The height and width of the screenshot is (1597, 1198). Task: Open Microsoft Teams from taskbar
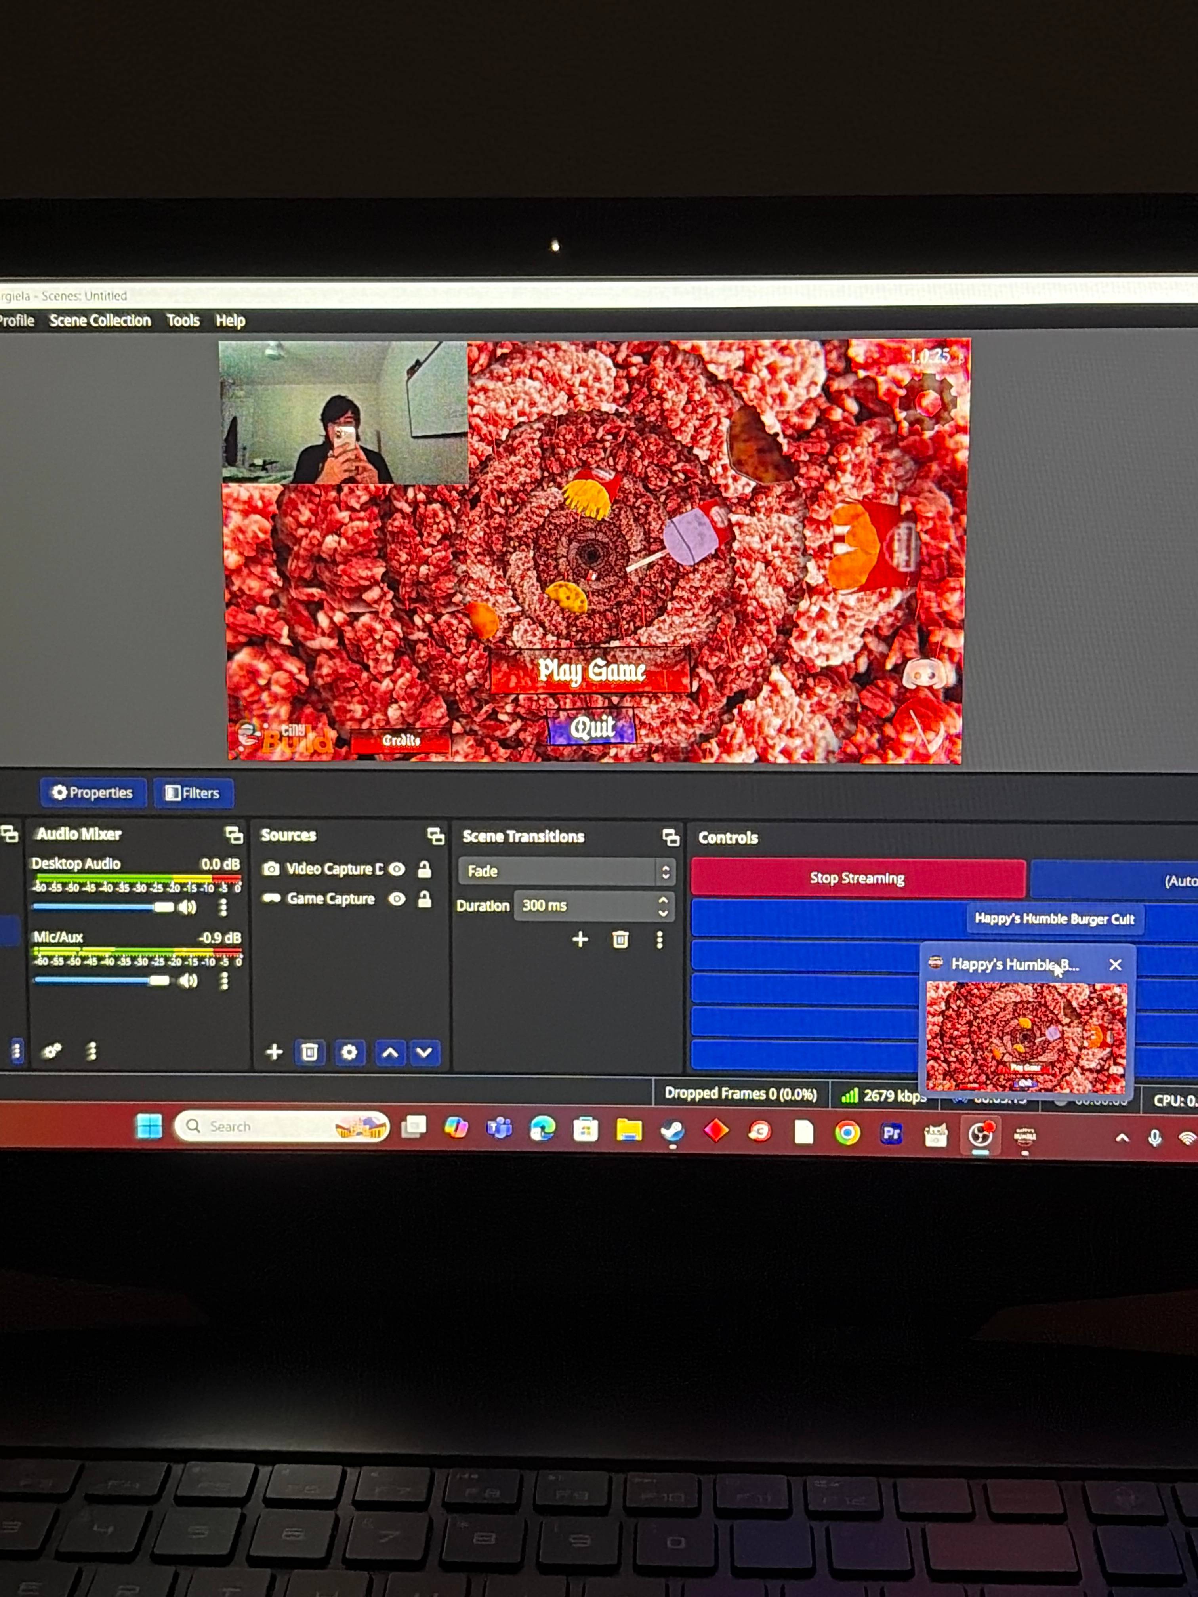pyautogui.click(x=499, y=1128)
